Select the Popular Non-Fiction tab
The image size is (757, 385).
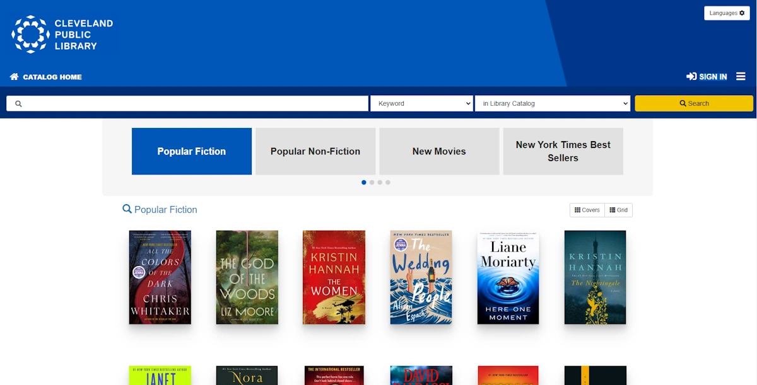click(x=315, y=151)
